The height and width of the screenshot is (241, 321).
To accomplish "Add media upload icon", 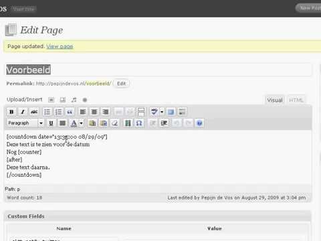I will coord(85,100).
